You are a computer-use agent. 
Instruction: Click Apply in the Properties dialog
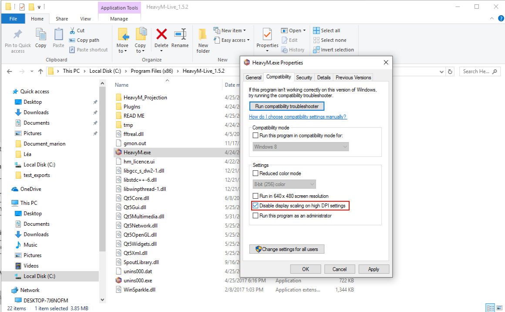click(374, 269)
